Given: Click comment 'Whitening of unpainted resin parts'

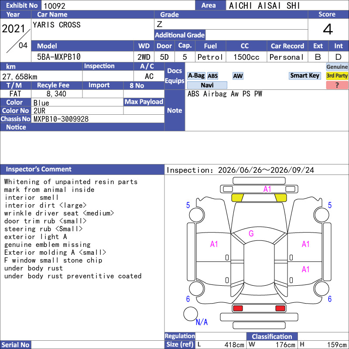Looking at the screenshot, I should point(71,182).
